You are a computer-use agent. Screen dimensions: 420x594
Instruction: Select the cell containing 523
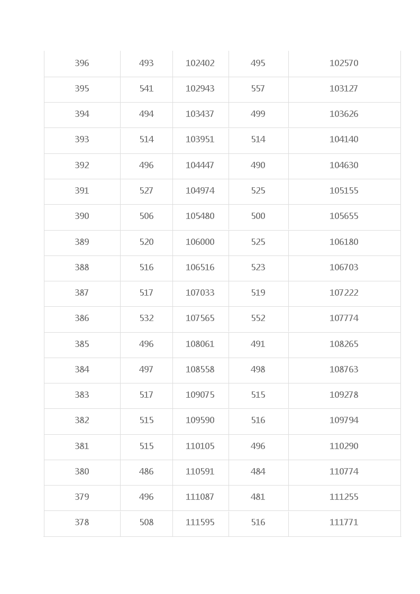point(258,268)
